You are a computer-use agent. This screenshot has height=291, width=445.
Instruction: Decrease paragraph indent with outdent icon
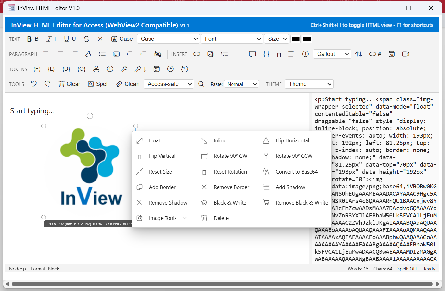click(130, 54)
